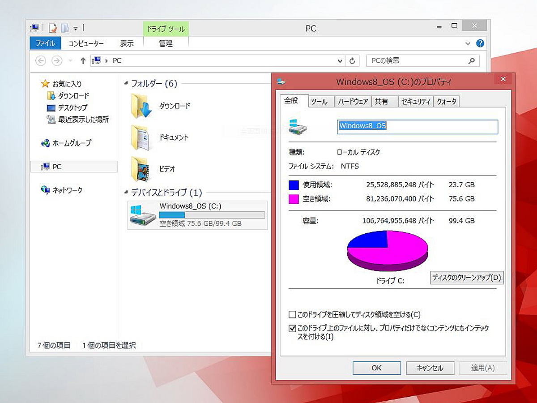This screenshot has height=403, width=537.
Task: Switch to the ハードウェア tab
Action: click(353, 102)
